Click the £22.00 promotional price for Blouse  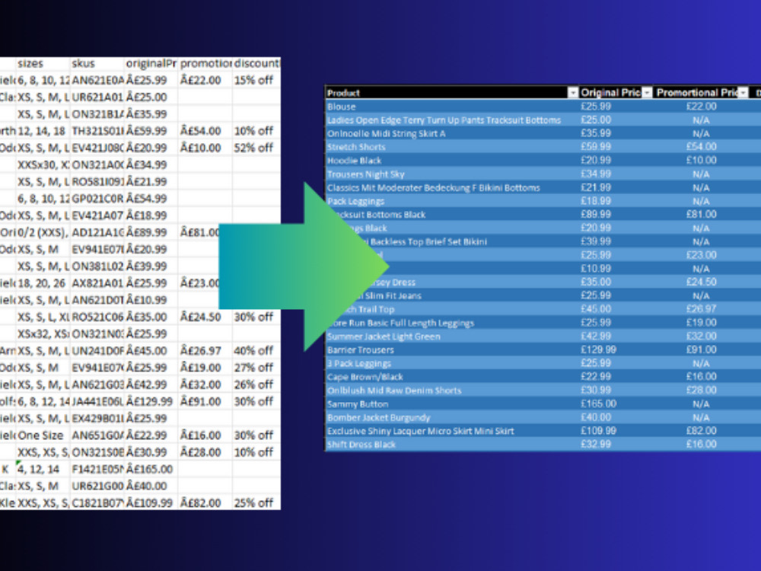tap(702, 107)
